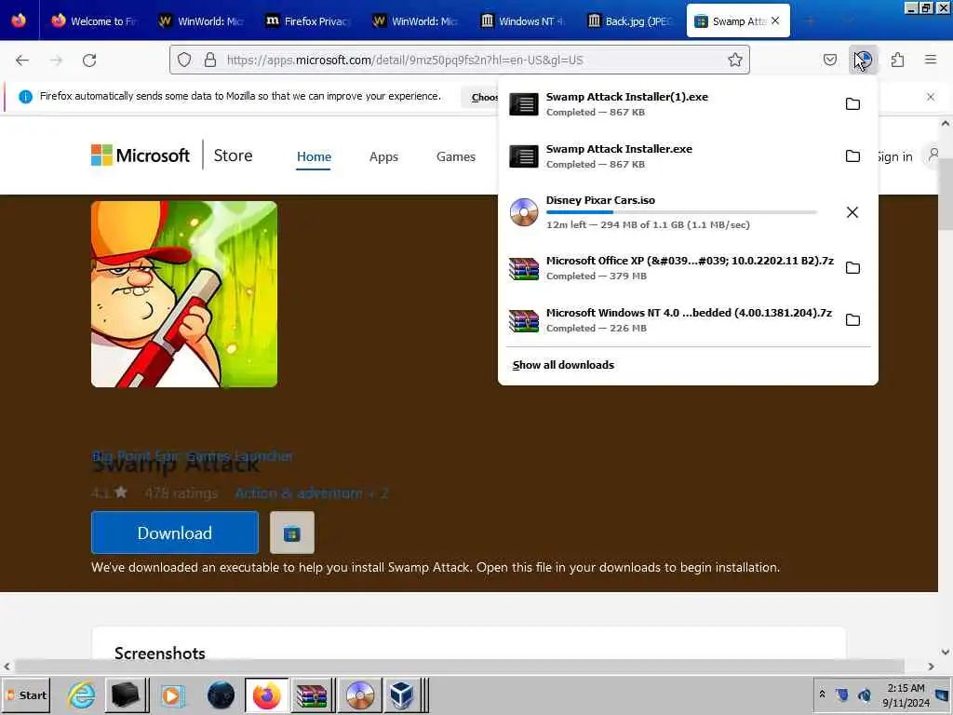Switch to the Welcome to Firefox tab

(94, 21)
